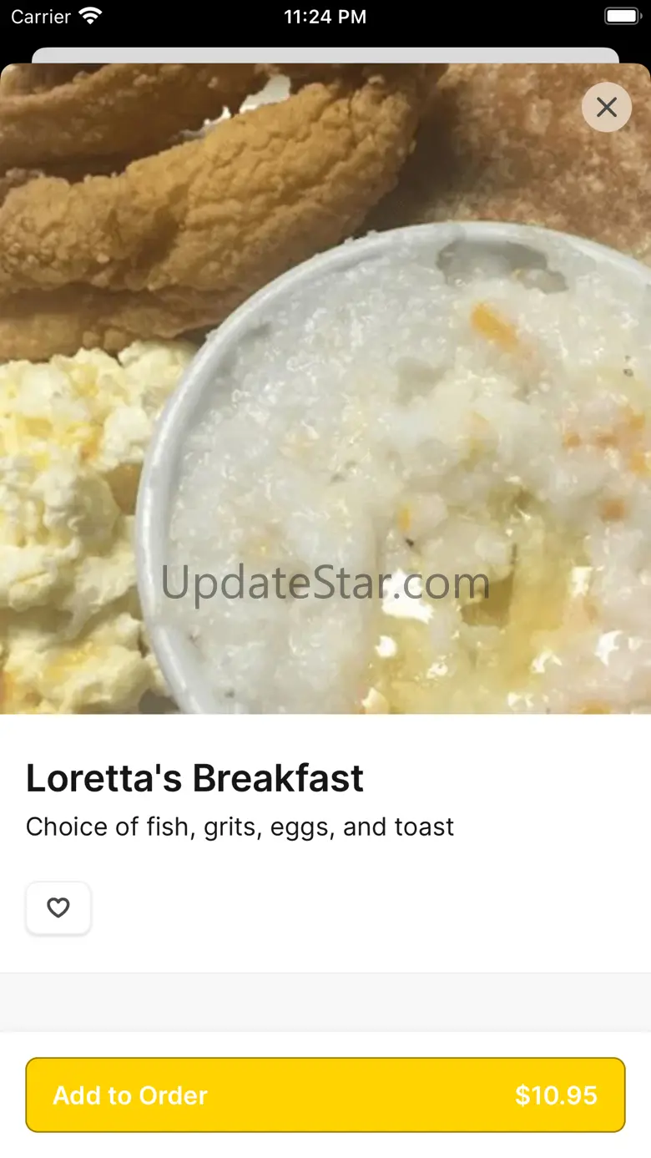Tap the gray card edge behind the sheet
Image resolution: width=651 pixels, height=1158 pixels.
click(325, 55)
